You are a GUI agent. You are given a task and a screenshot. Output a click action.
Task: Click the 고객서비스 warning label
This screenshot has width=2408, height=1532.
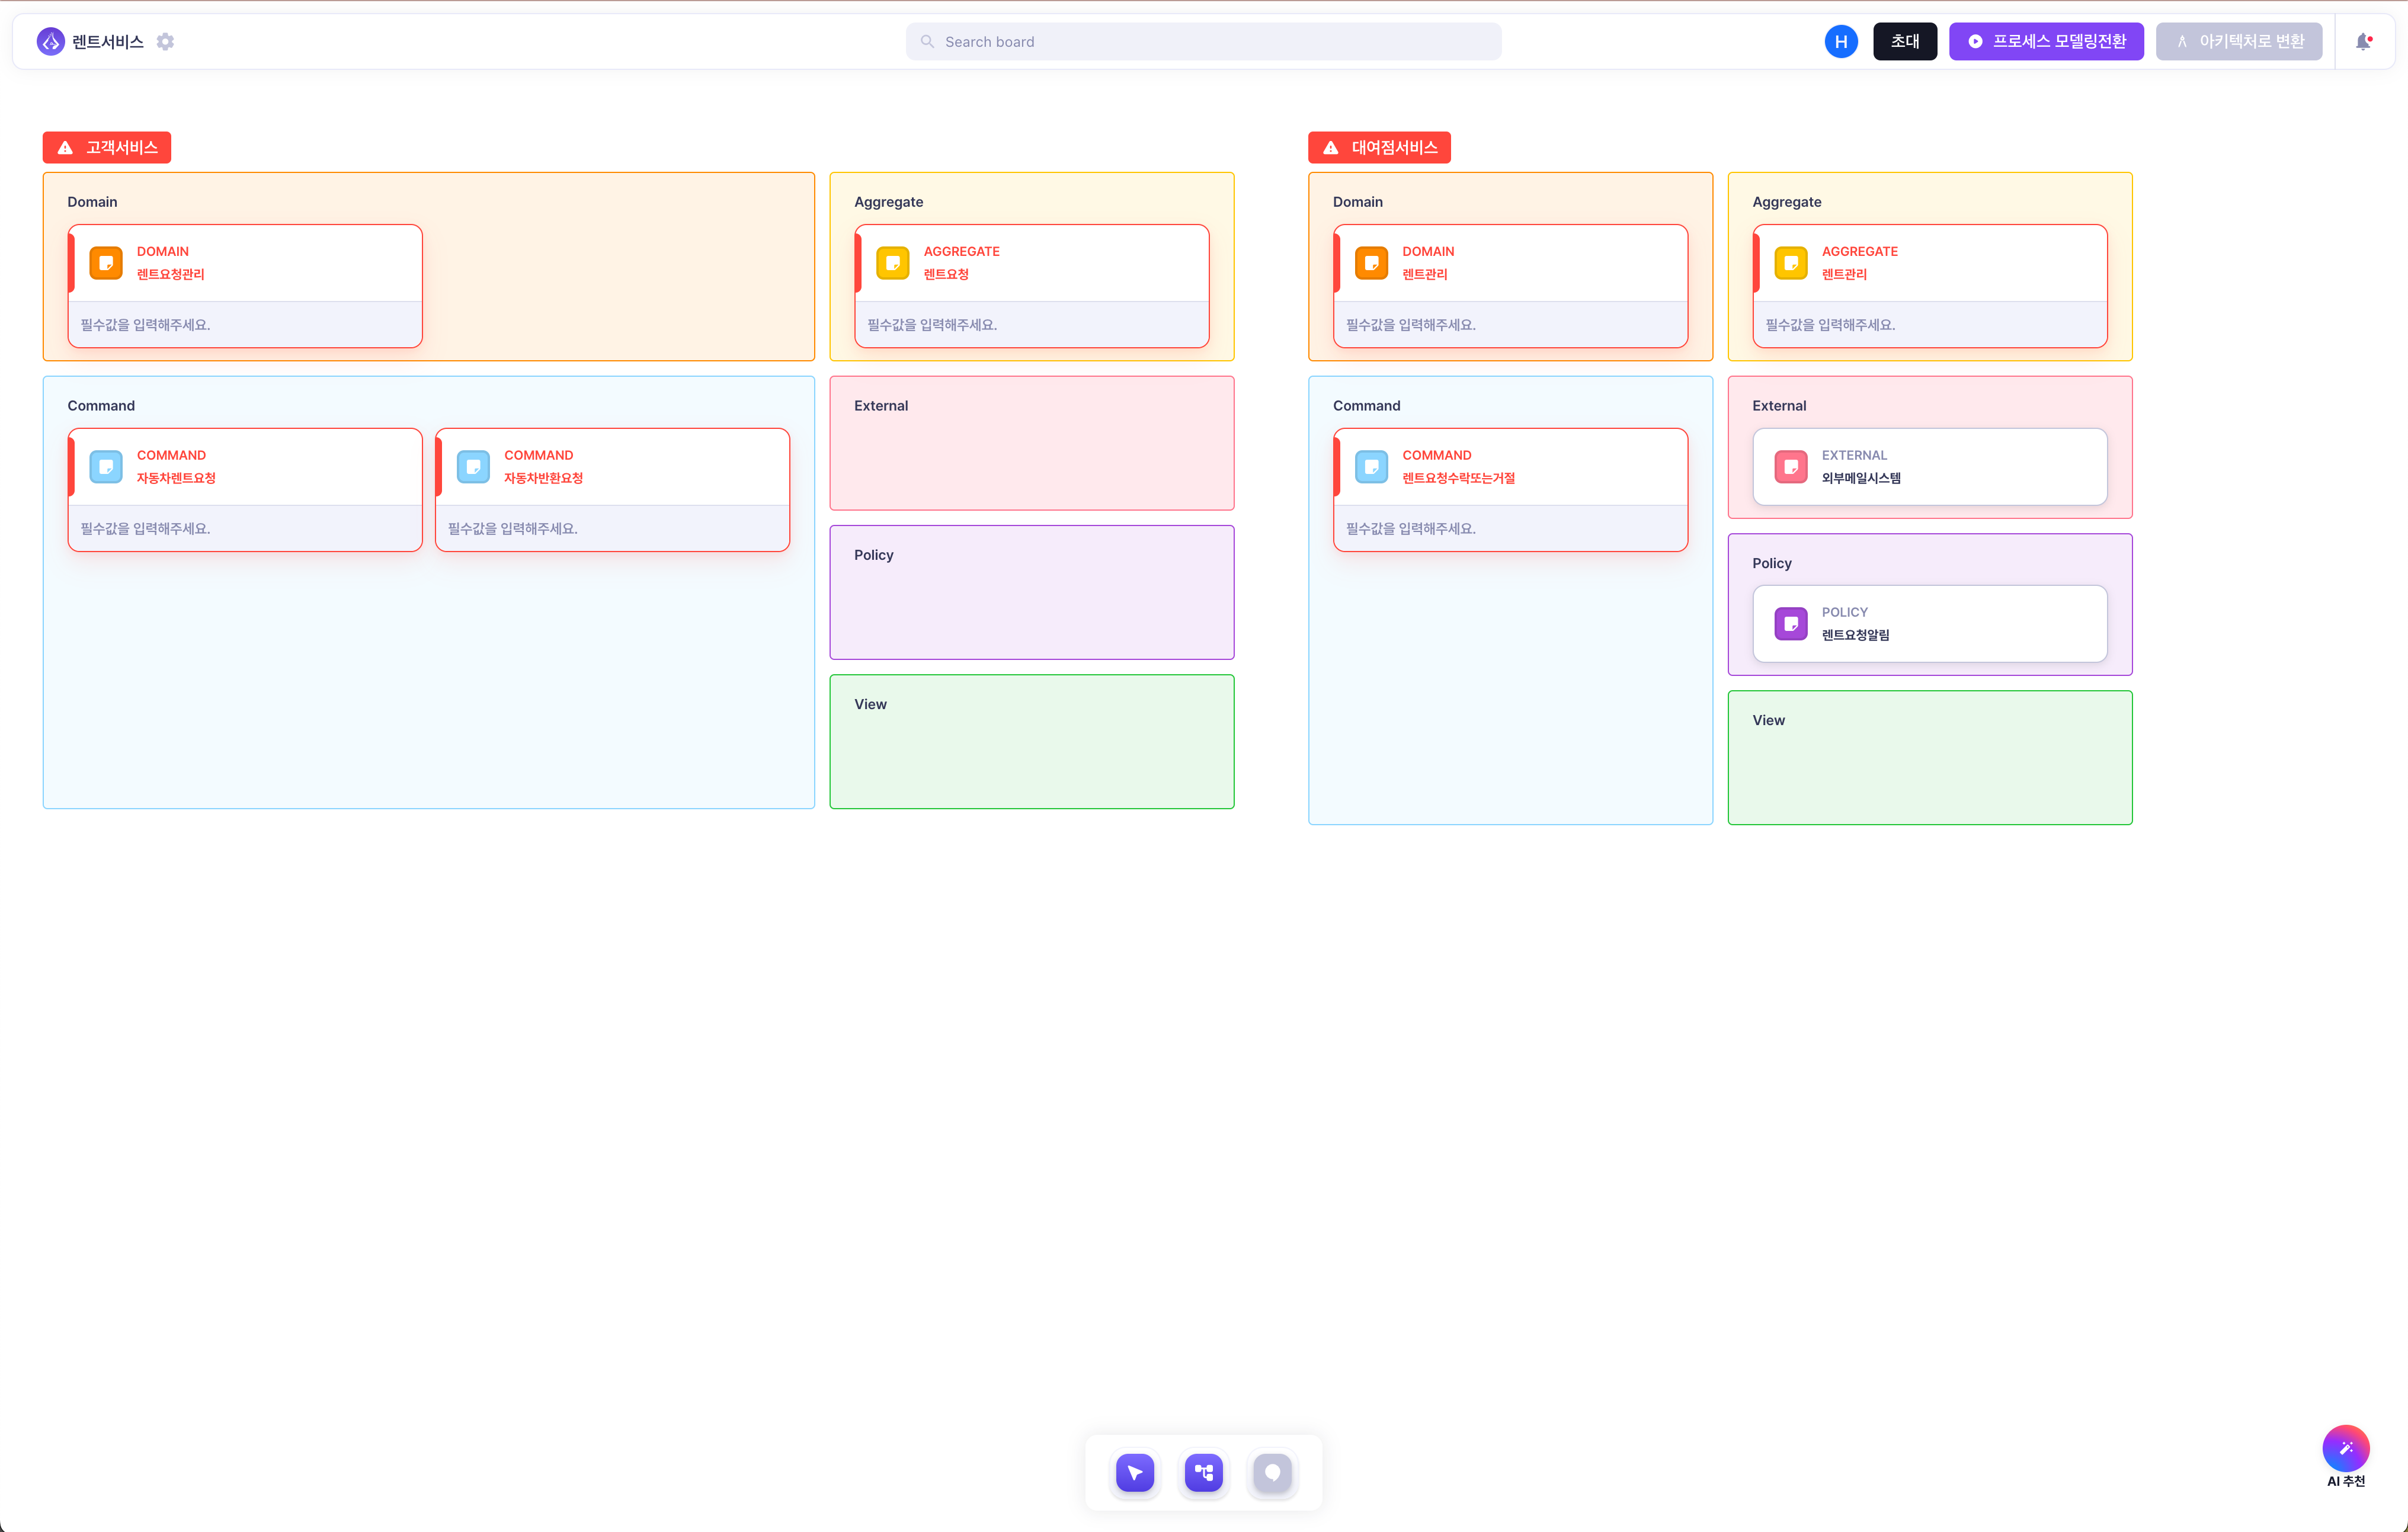coord(107,148)
